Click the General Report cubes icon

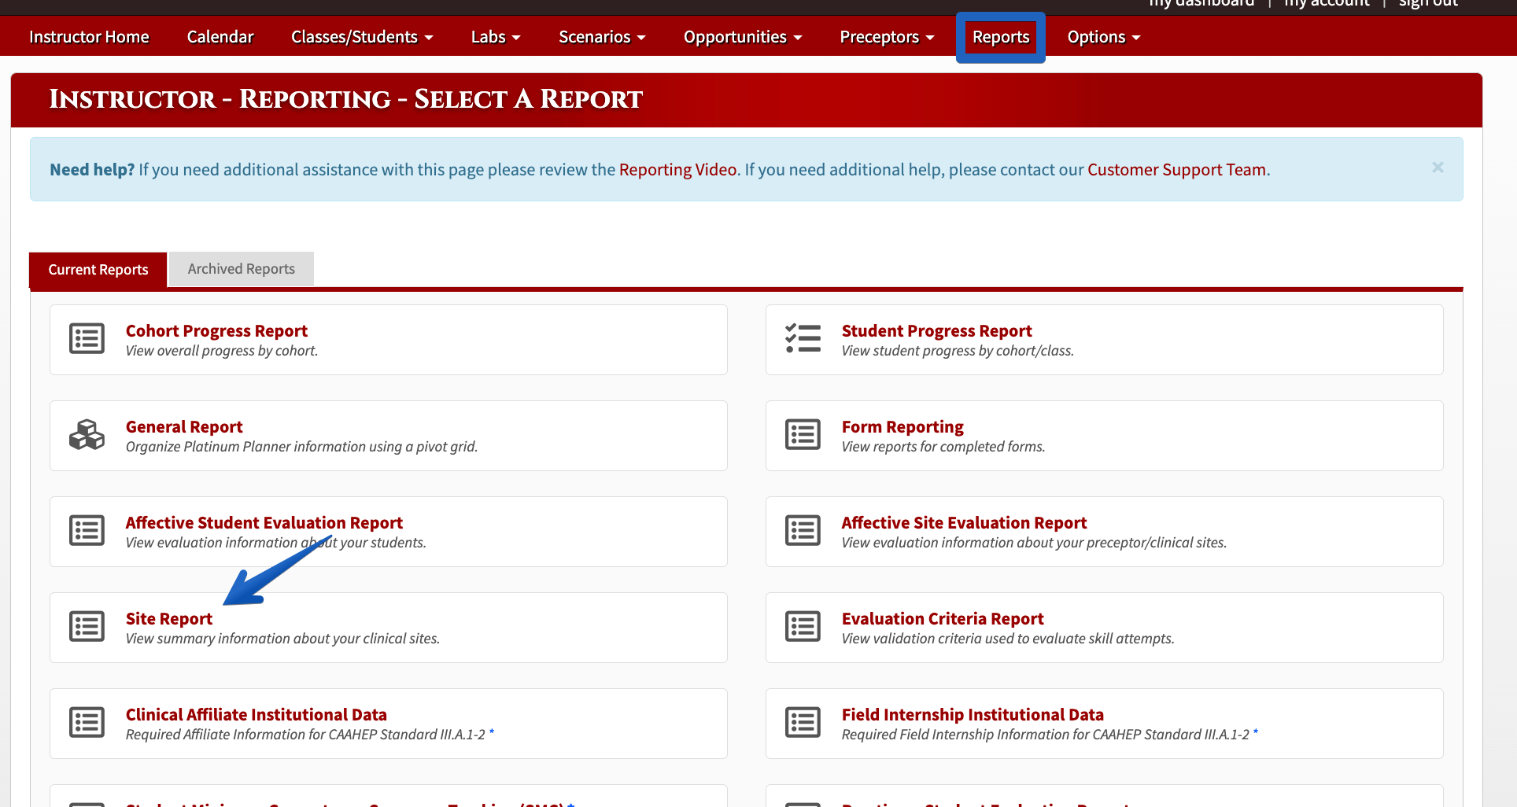[87, 434]
